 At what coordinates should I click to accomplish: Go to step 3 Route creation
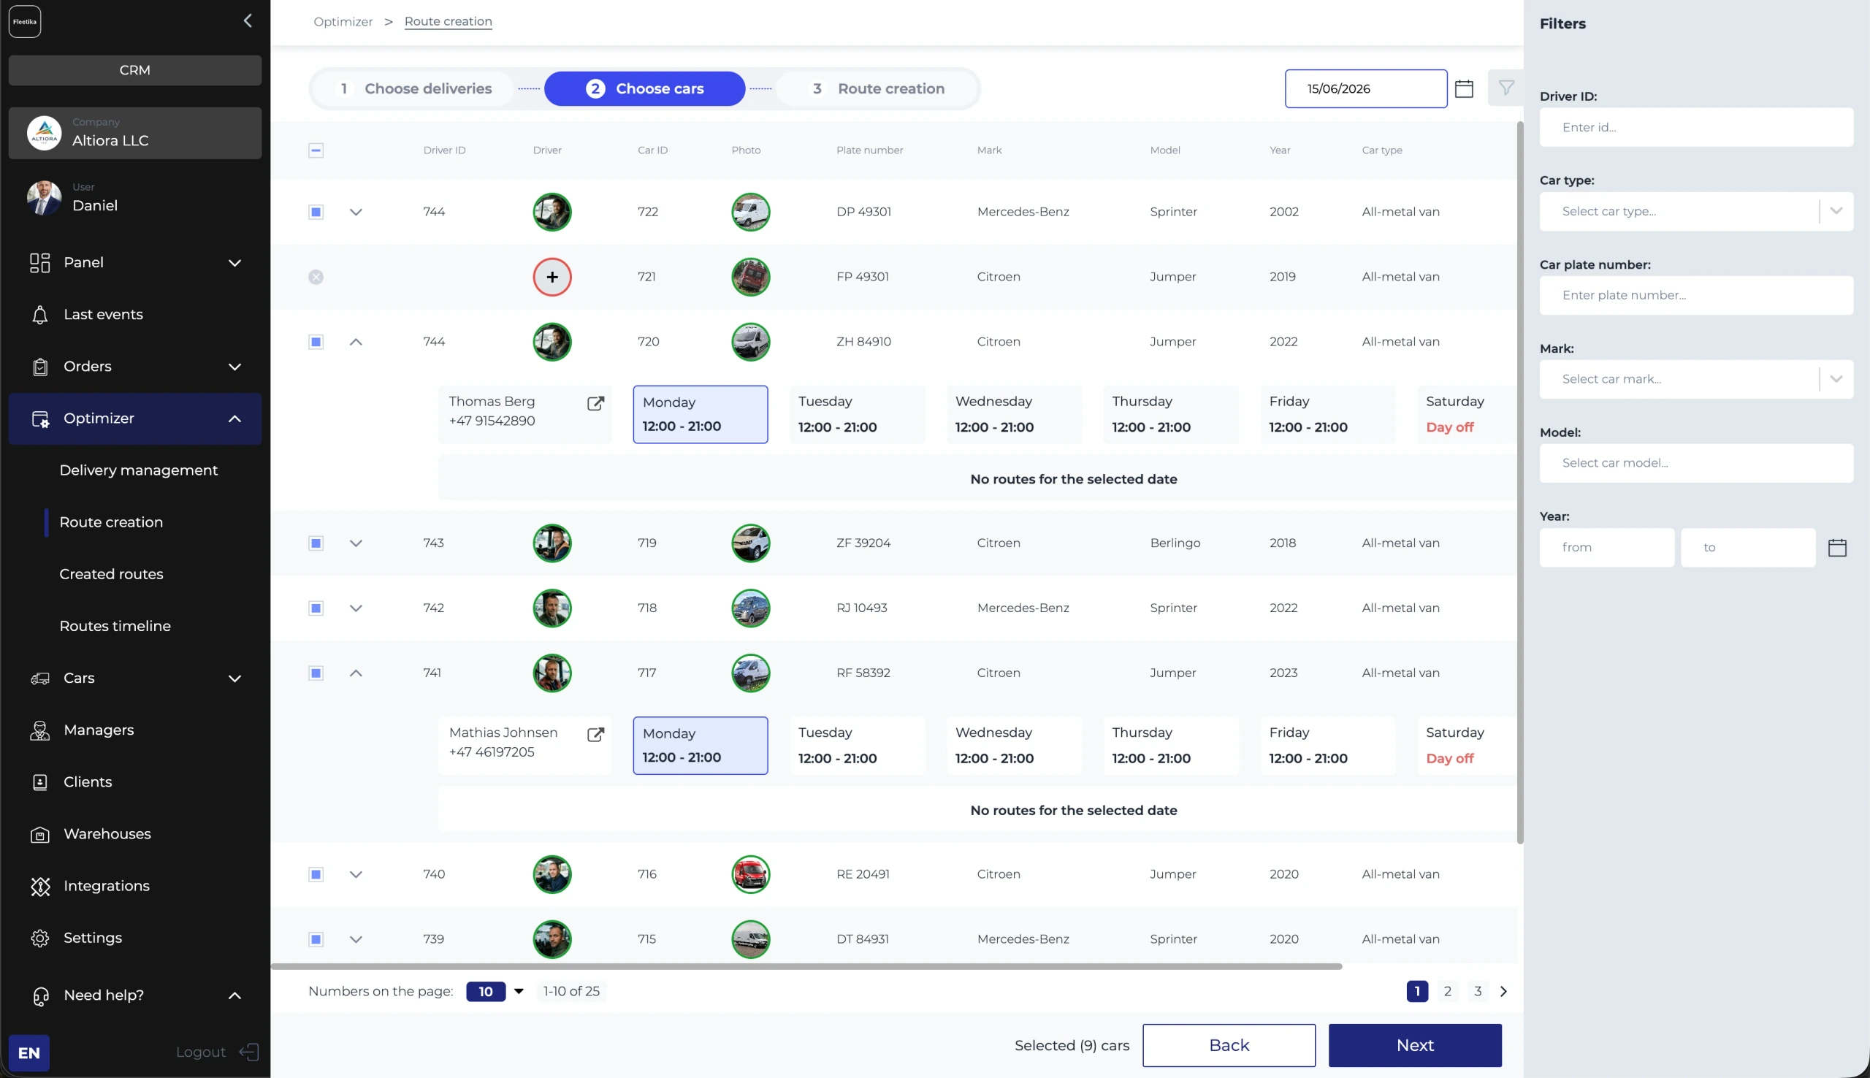click(x=877, y=89)
